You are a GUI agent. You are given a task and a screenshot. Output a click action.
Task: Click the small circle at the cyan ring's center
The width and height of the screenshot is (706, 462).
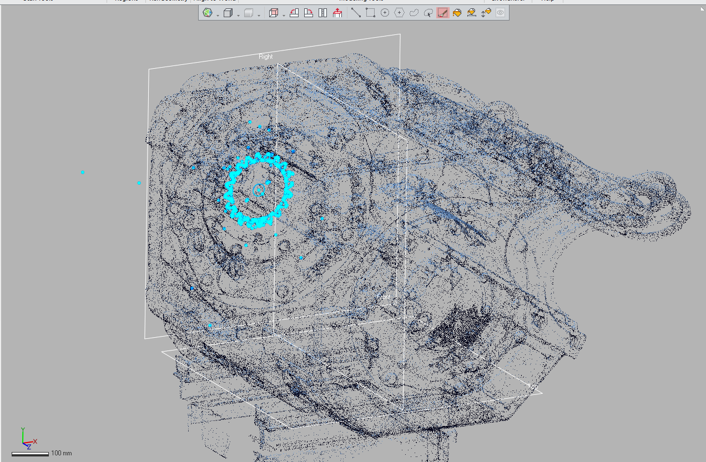click(x=259, y=190)
